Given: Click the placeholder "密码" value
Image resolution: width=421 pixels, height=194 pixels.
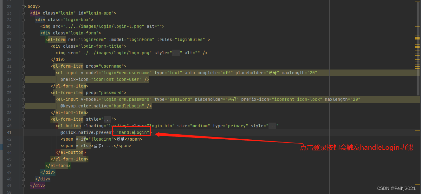Looking at the screenshot, I should click(232, 100).
